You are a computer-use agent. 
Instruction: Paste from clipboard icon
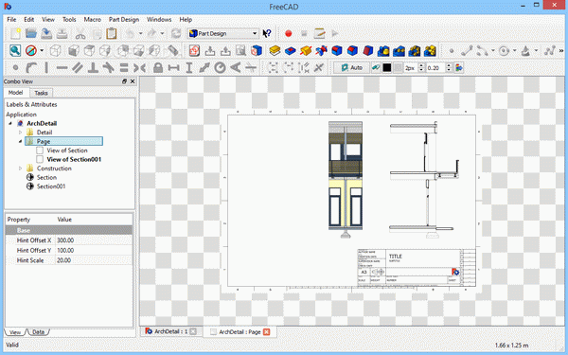[x=112, y=33]
